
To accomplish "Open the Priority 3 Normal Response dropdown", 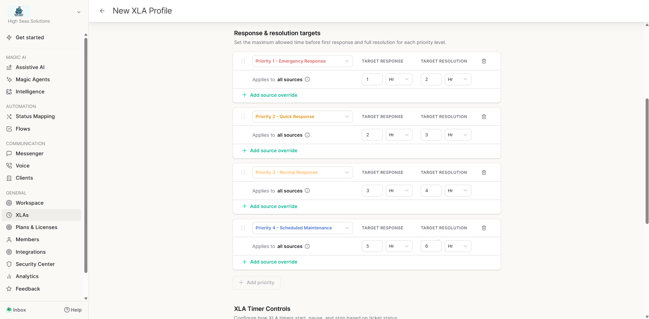I will tap(302, 173).
